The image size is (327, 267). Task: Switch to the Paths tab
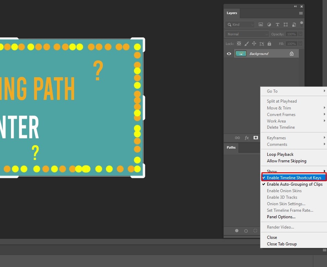tap(231, 148)
